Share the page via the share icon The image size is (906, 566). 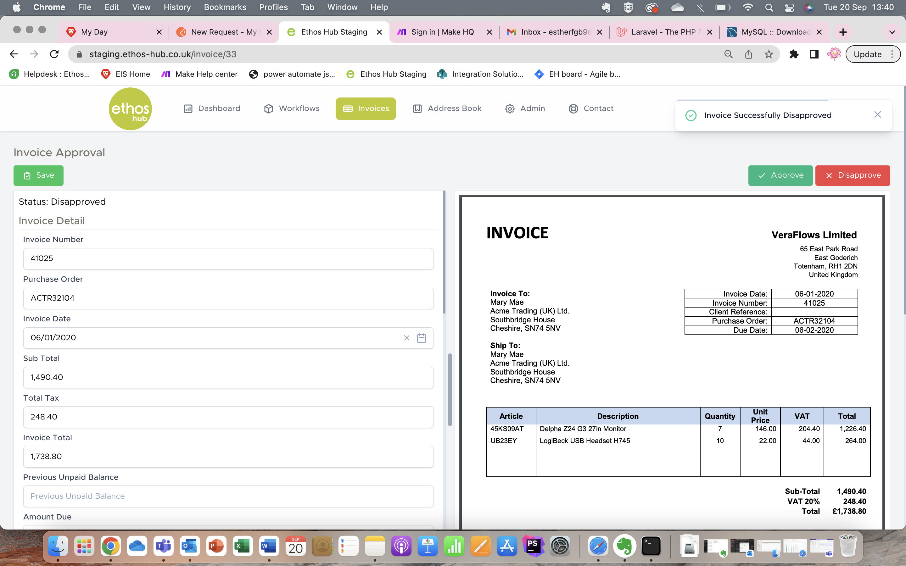point(748,54)
